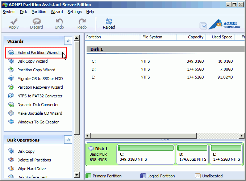Open the Disk menu
Image resolution: width=246 pixels, height=181 pixels.
24,12
